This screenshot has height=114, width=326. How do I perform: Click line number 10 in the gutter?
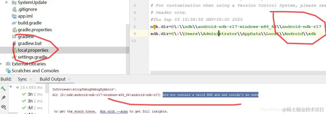click(134, 41)
